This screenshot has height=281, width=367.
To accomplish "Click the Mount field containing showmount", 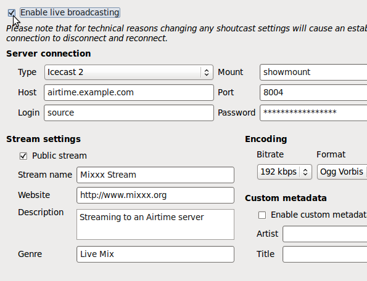I will (x=313, y=73).
